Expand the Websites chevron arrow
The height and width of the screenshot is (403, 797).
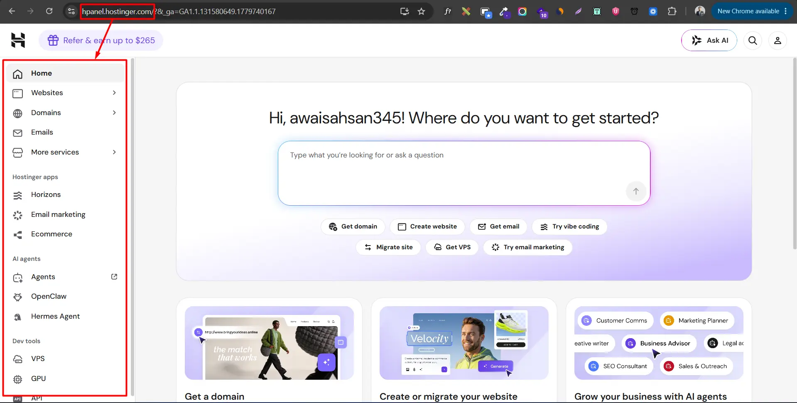[114, 93]
